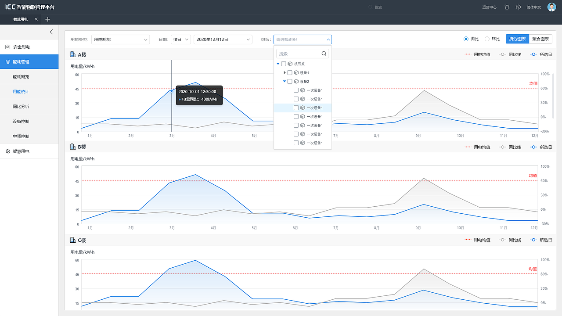This screenshot has width=562, height=316.
Task: Click the 智慧用电 sidebar icon
Action: (x=7, y=151)
